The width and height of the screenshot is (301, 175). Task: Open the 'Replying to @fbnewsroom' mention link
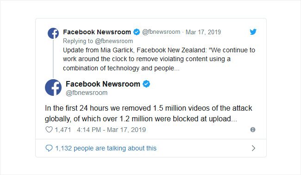(x=114, y=41)
